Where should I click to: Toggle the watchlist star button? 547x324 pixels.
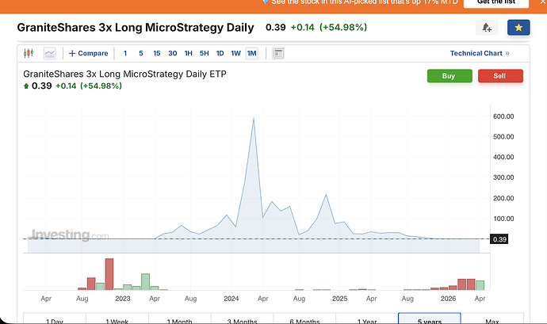[518, 28]
